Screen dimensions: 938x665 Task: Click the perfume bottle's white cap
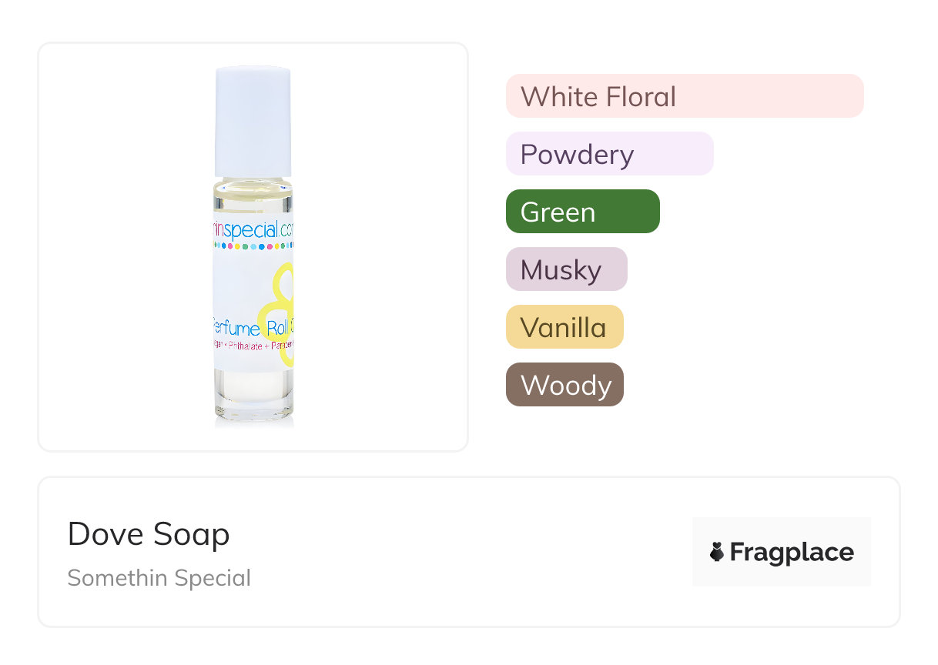tap(253, 122)
